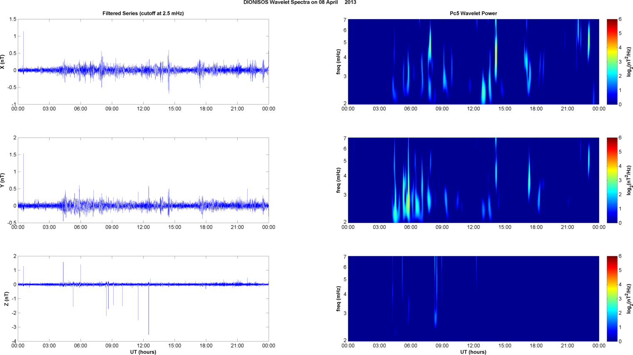Click the 'Z (nT)' axis label
633x355 pixels.
(7, 299)
